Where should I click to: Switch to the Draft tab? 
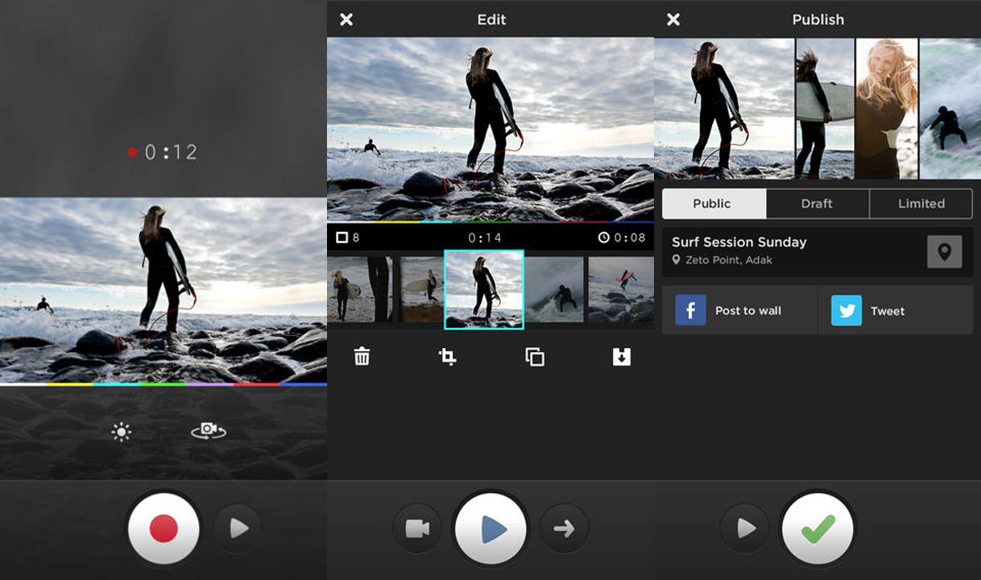pos(817,204)
